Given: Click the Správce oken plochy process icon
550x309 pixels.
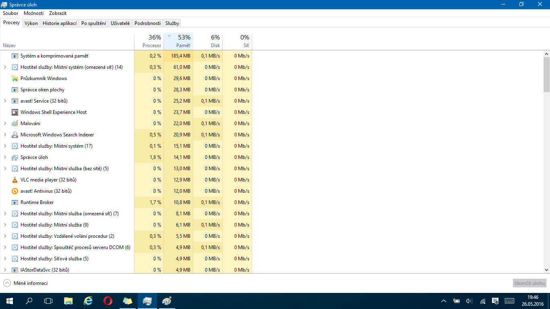Looking at the screenshot, I should [x=15, y=90].
